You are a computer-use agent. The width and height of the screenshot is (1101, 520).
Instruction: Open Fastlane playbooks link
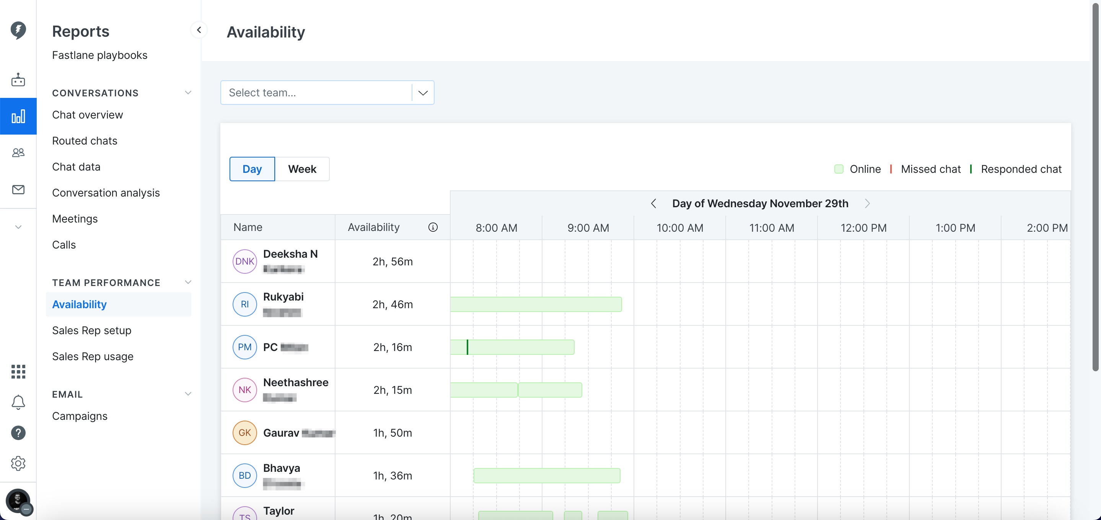point(99,55)
